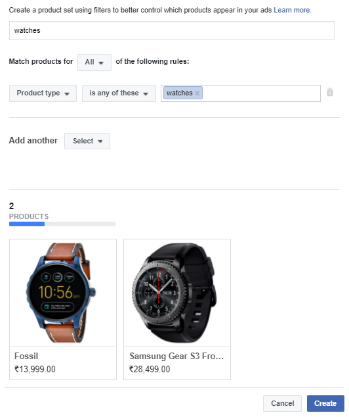The image size is (349, 417).
Task: Click the Create button
Action: tap(325, 403)
